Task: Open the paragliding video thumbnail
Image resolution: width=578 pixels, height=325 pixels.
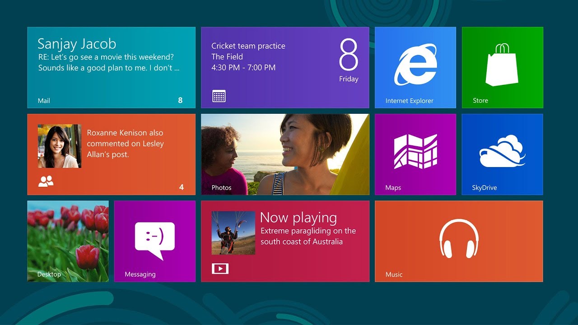Action: point(233,233)
